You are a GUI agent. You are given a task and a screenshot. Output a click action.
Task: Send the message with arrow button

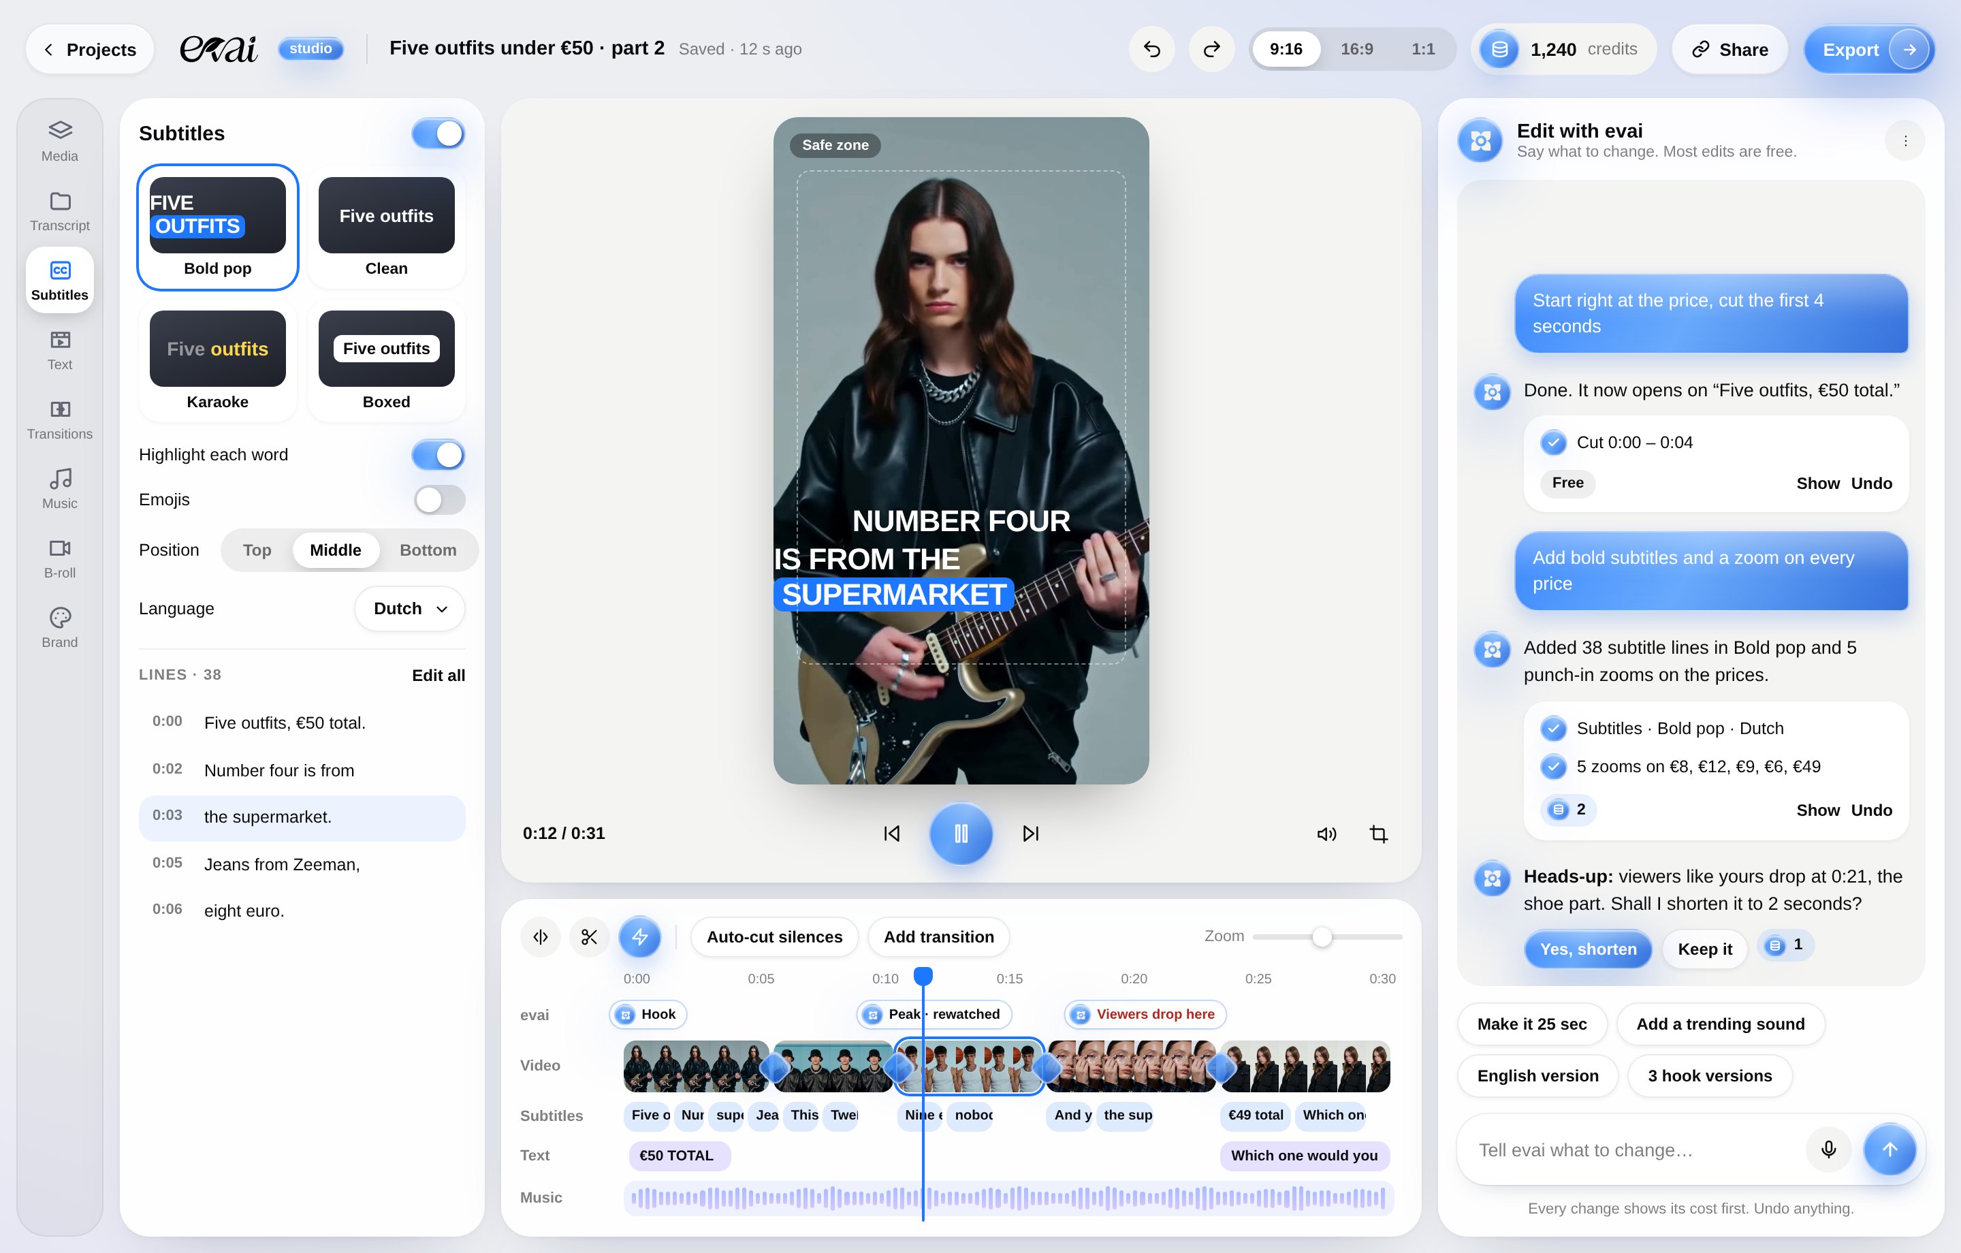[x=1890, y=1149]
